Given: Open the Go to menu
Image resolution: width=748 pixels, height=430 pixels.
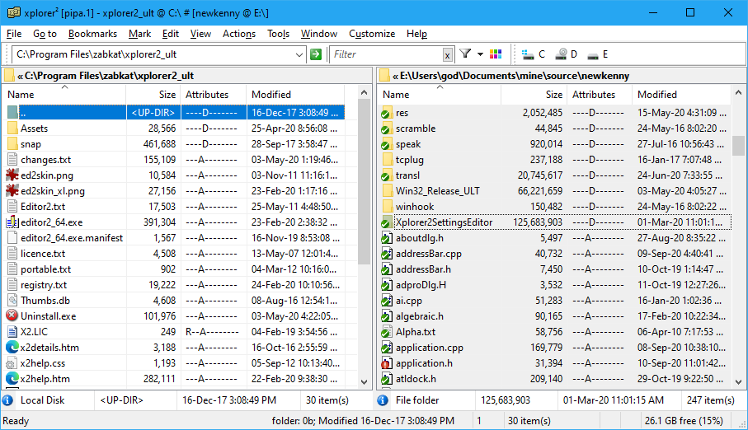Looking at the screenshot, I should pyautogui.click(x=45, y=34).
